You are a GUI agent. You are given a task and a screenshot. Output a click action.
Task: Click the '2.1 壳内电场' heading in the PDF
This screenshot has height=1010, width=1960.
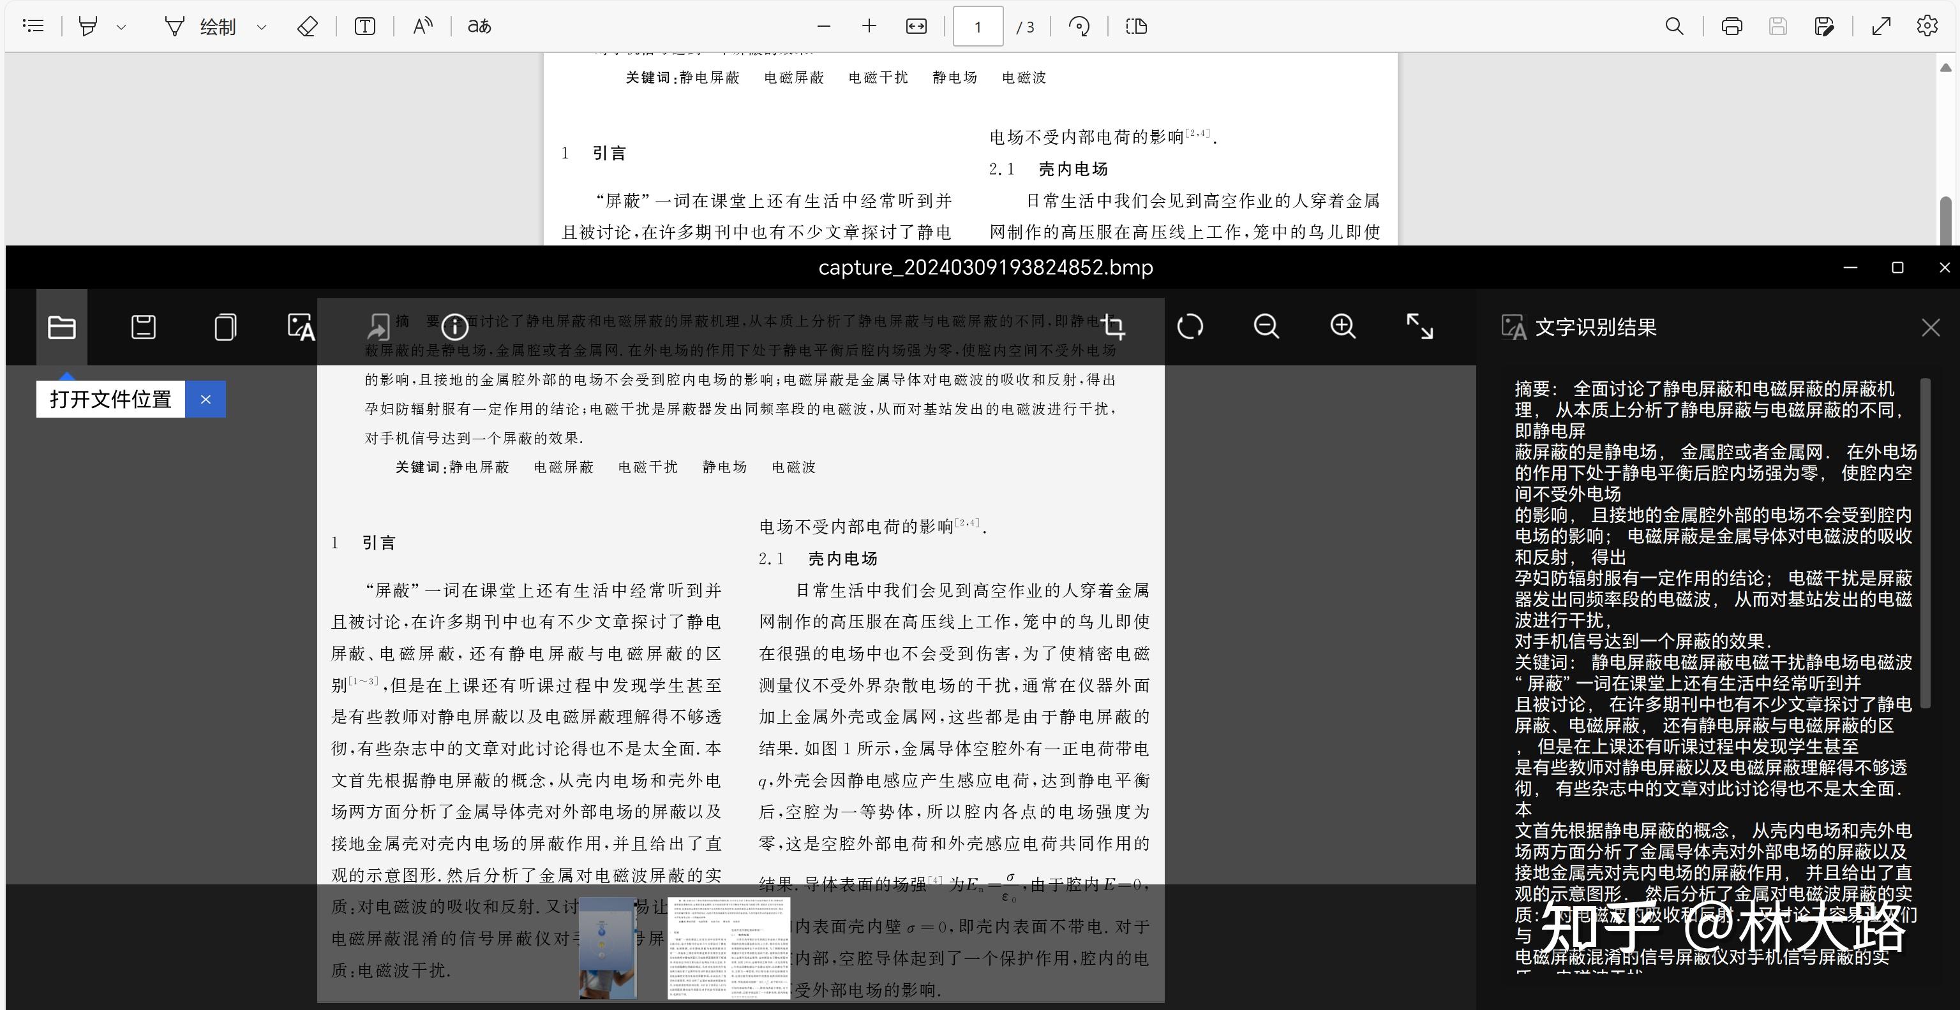click(1048, 170)
